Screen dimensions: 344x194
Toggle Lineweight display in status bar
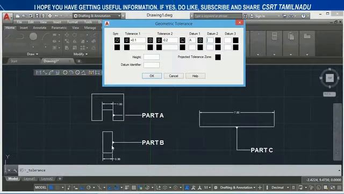[127, 188]
